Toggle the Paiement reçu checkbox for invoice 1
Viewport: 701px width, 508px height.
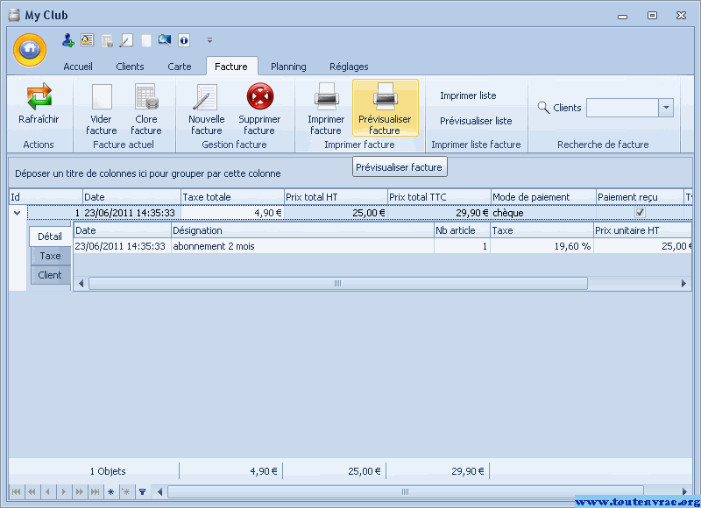coord(640,212)
